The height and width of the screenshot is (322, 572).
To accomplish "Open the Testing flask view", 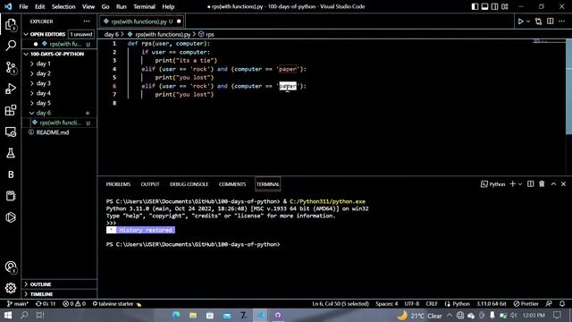I will (x=11, y=153).
